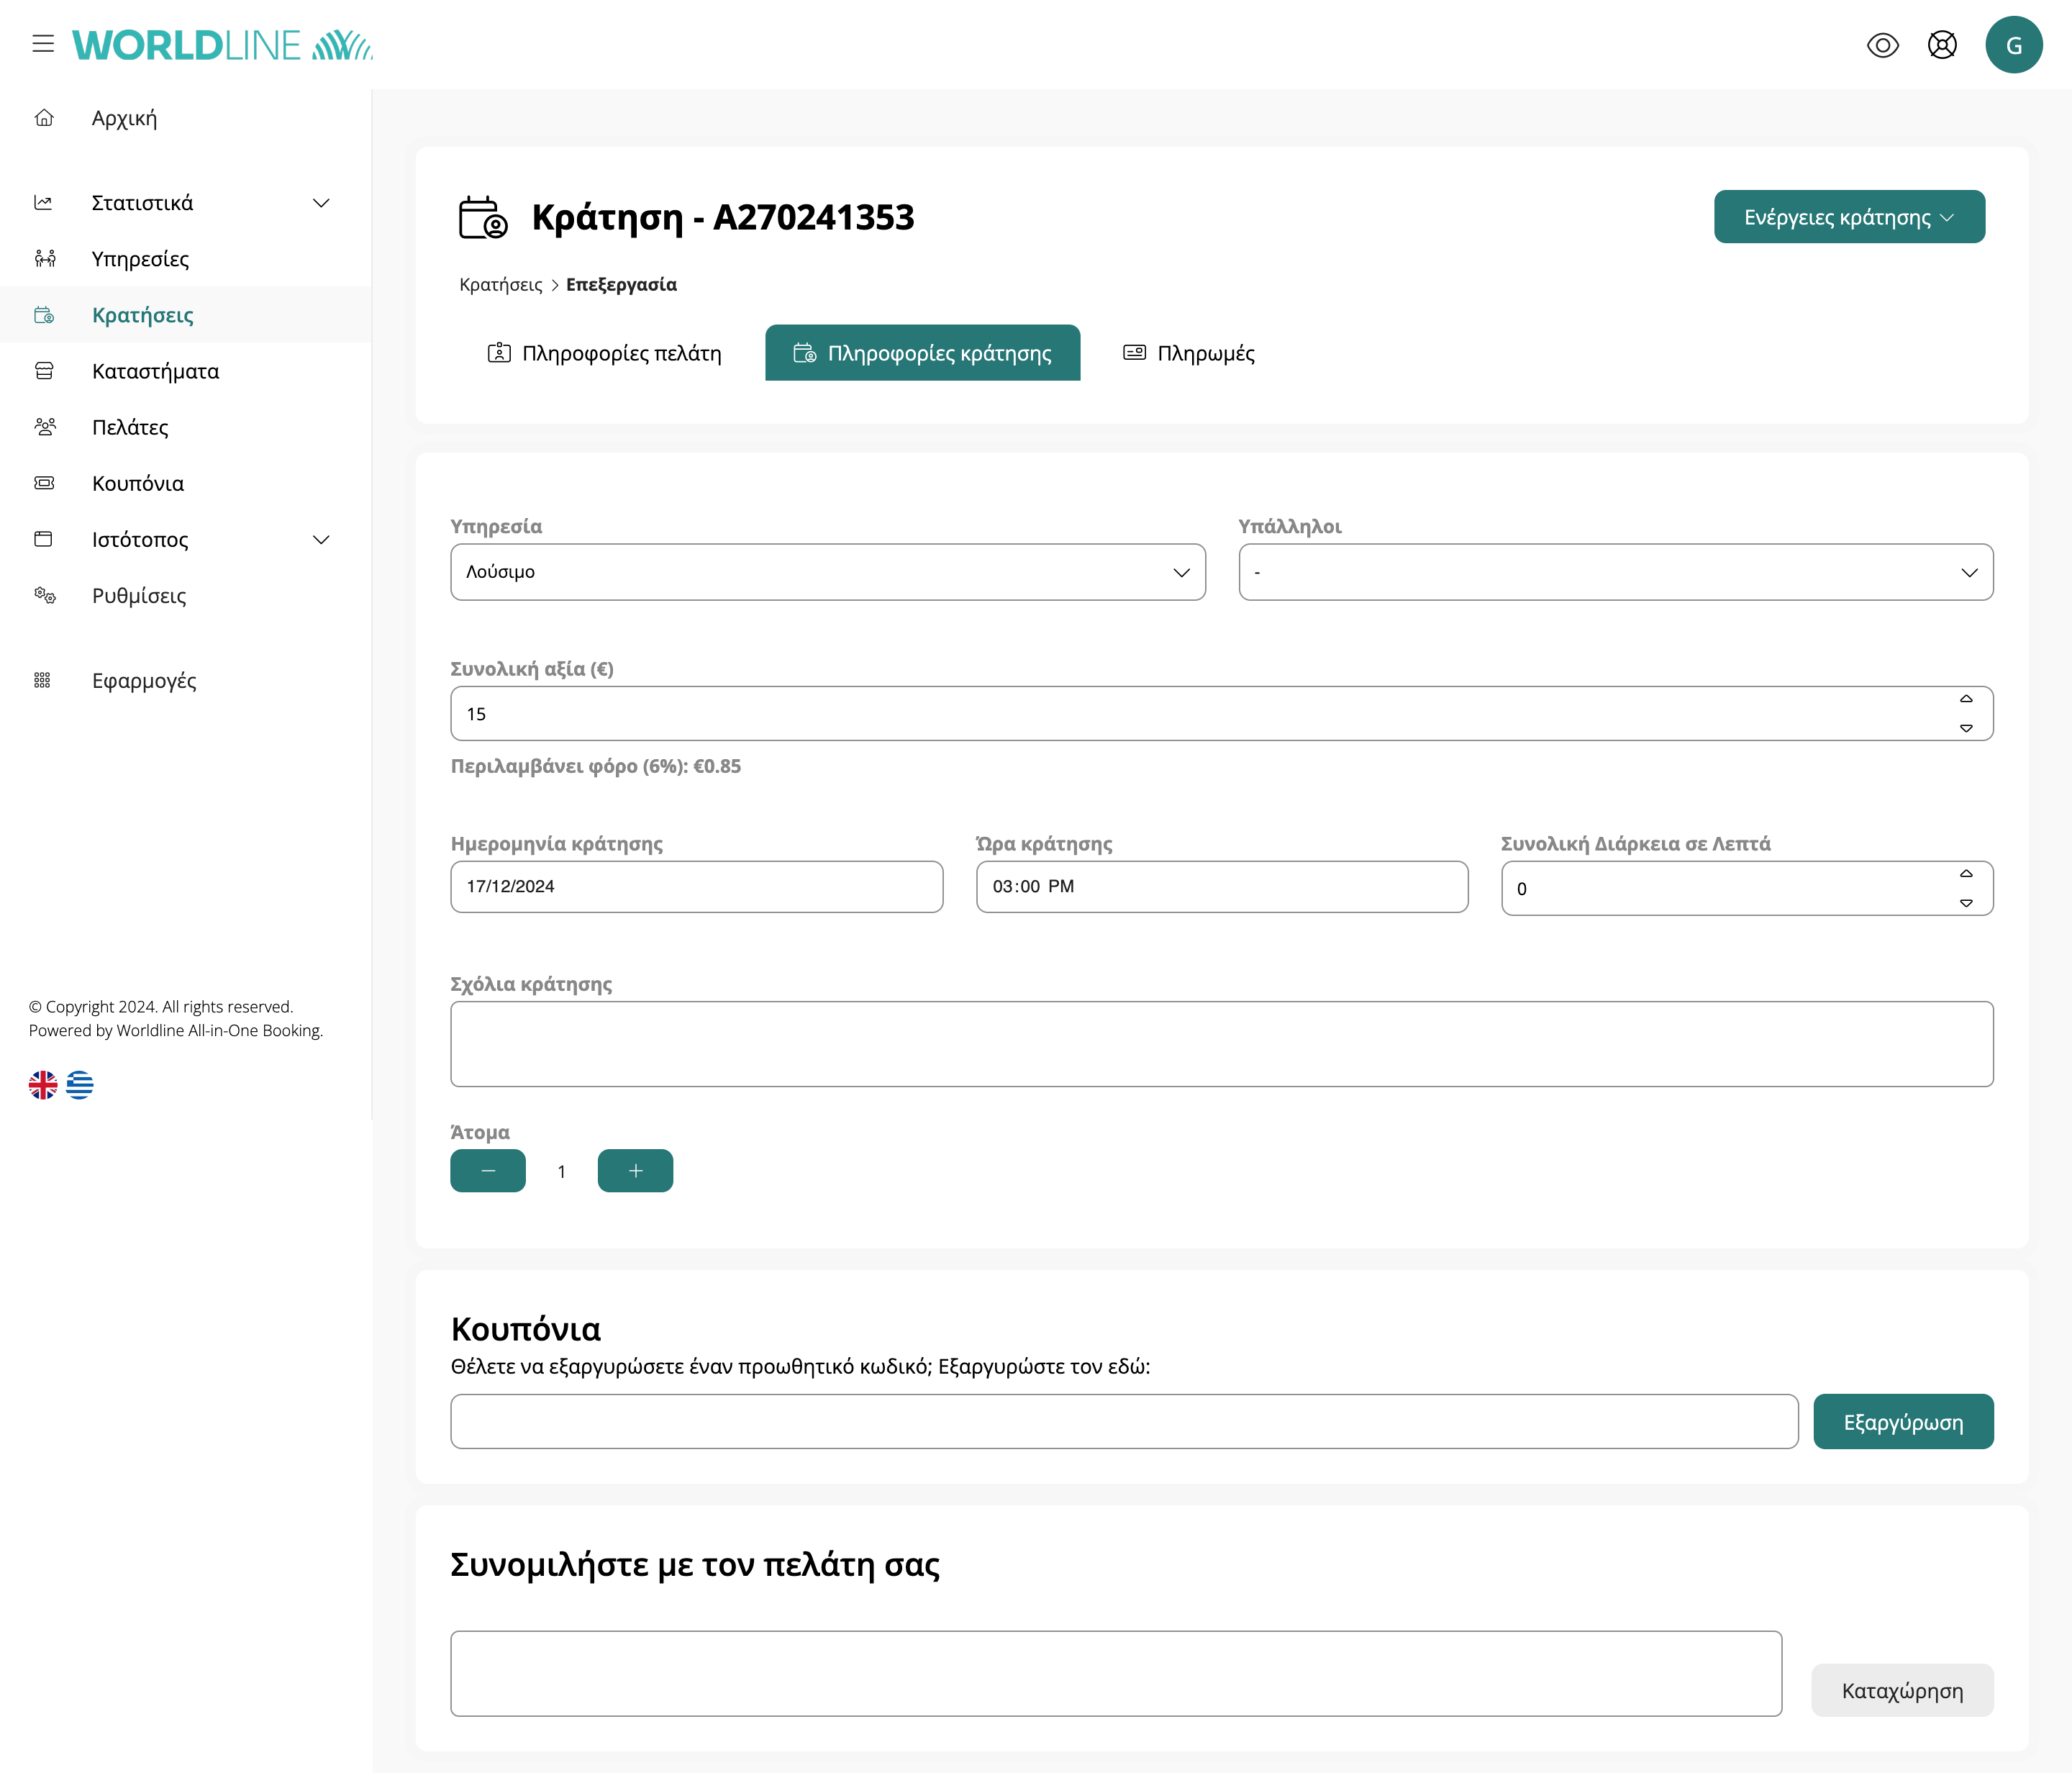Open the Υπηρεσία service dropdown
Screen dimensions: 2072x1773
pos(827,572)
